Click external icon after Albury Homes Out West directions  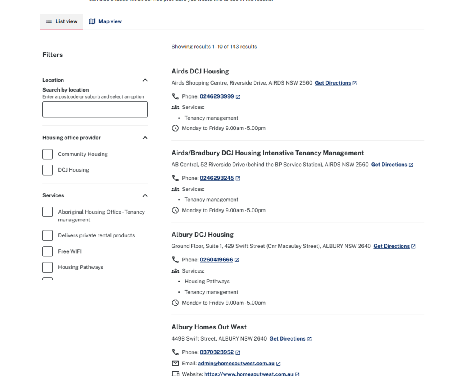[x=310, y=339]
